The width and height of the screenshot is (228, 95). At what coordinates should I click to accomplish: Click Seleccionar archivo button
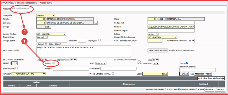(x=158, y=50)
